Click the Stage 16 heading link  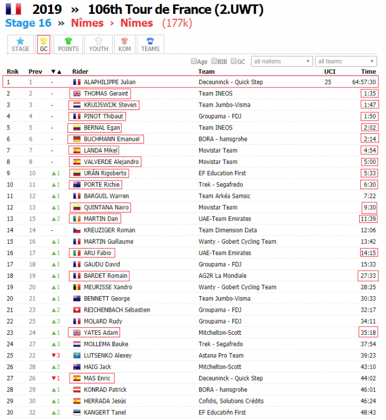(x=28, y=23)
